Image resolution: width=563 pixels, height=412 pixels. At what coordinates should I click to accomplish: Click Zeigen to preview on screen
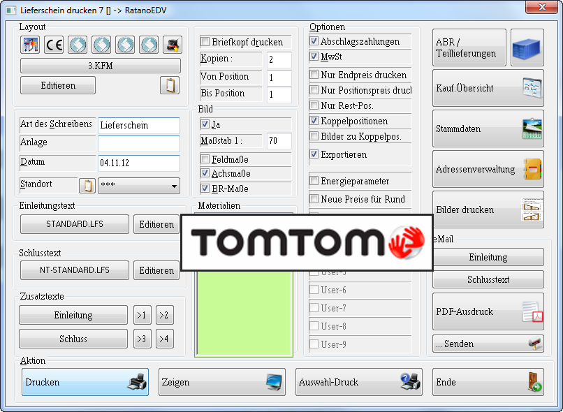point(222,382)
